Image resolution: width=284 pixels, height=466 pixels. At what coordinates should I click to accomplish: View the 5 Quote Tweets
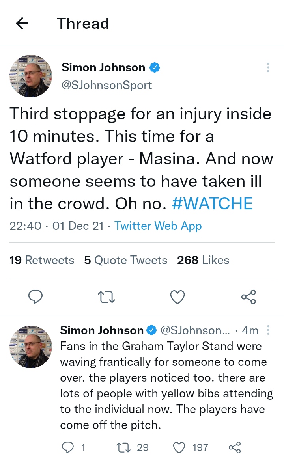125,260
